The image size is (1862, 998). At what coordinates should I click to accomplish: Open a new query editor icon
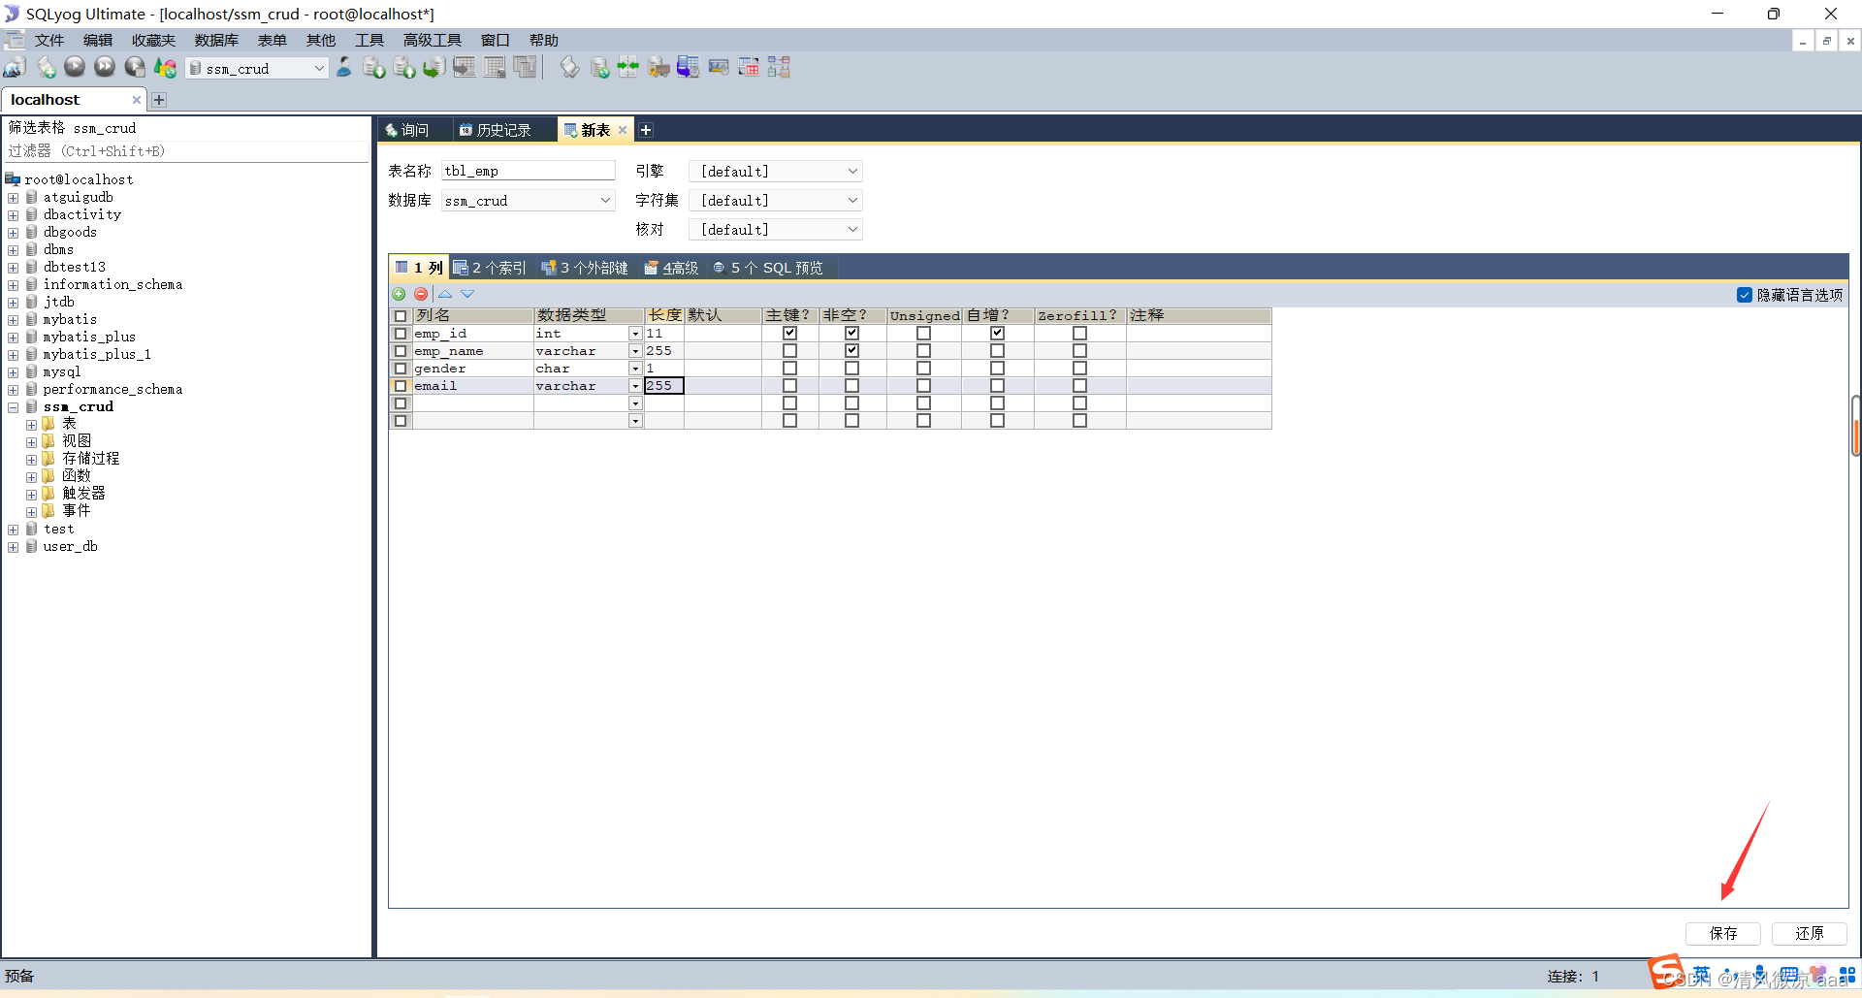click(46, 68)
